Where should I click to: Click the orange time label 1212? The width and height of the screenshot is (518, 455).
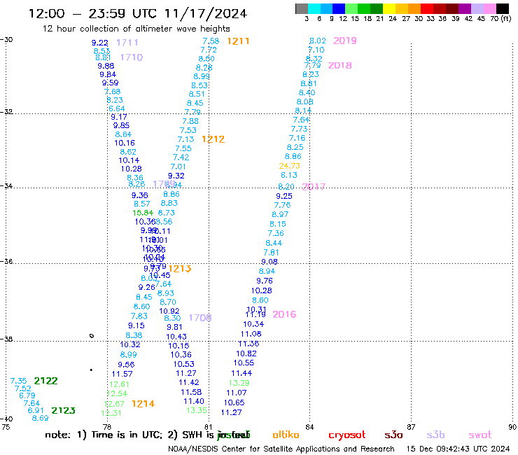pyautogui.click(x=213, y=139)
